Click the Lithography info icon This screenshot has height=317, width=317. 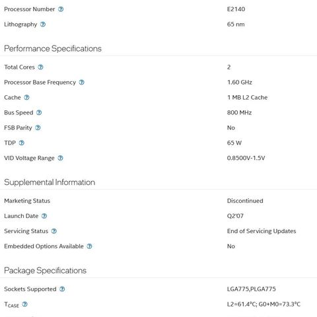43,24
